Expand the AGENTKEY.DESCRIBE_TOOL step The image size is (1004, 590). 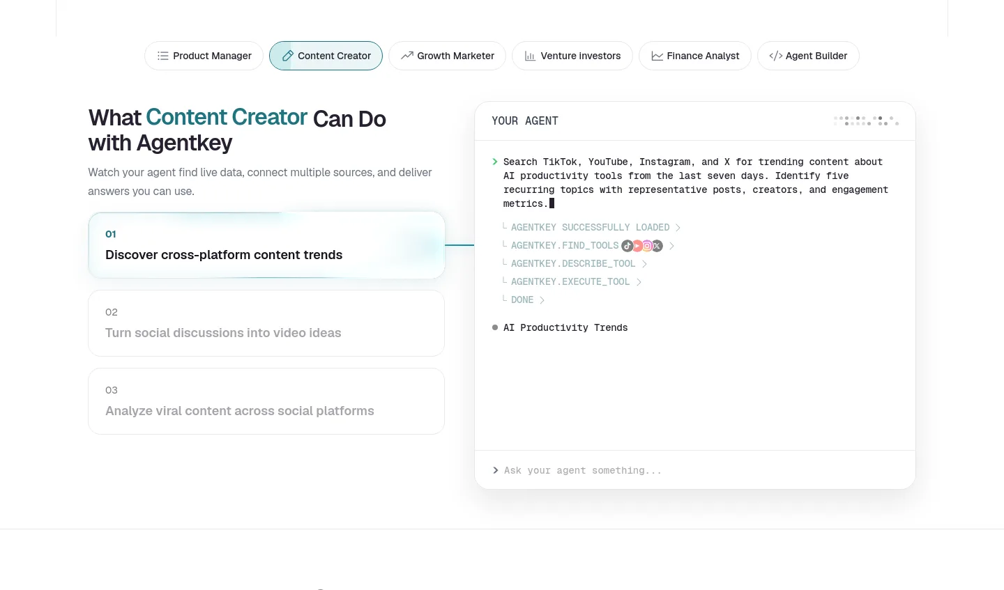[575, 264]
